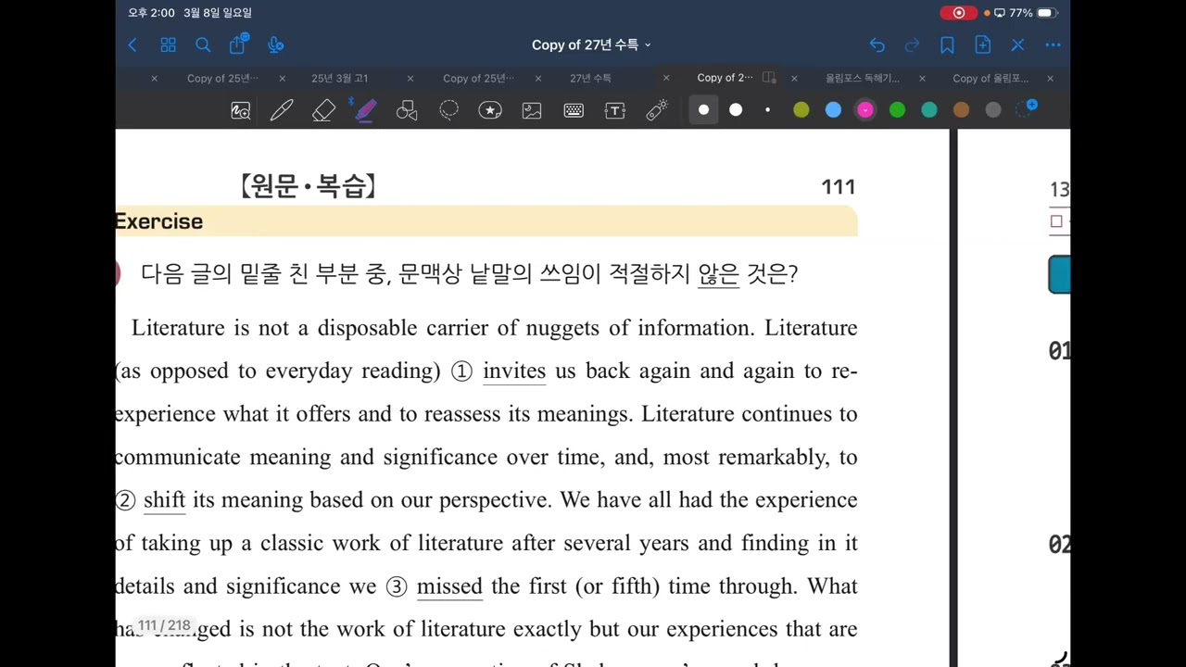This screenshot has width=1186, height=667.
Task: Select the Laser pointer tool
Action: (657, 110)
